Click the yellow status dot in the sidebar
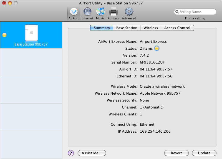Viewport: 222px width, 159px height. [x=4, y=35]
